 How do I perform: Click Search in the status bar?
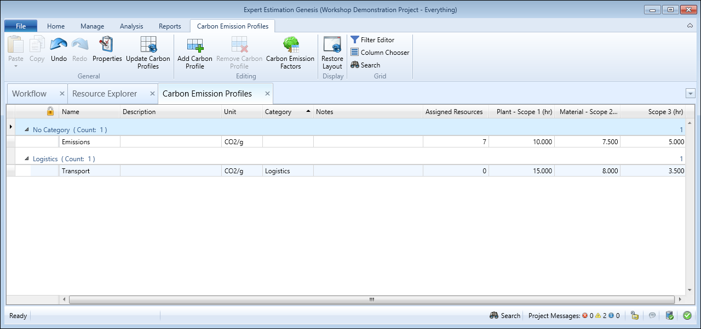coord(504,316)
